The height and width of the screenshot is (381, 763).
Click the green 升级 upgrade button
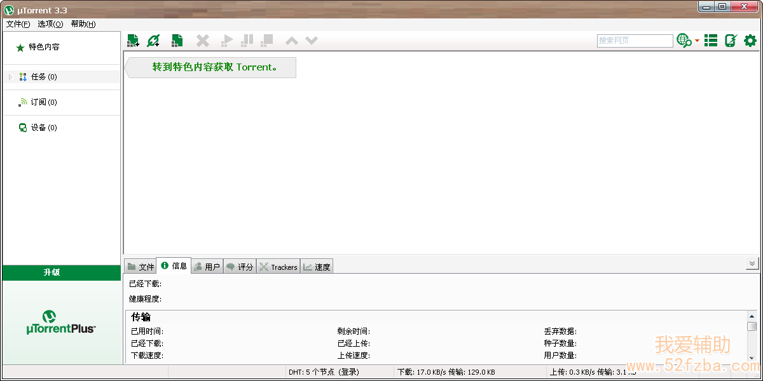pyautogui.click(x=61, y=272)
